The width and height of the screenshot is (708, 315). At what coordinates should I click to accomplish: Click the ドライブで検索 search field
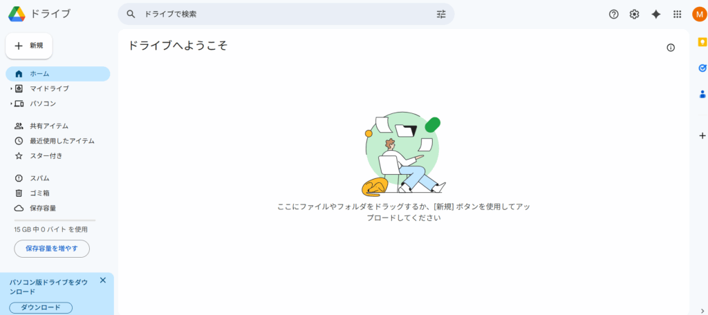tap(286, 14)
